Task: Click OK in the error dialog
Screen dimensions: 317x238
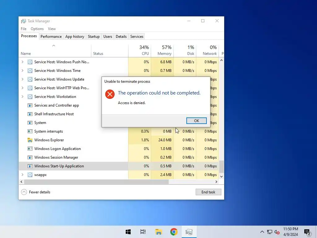Action: coord(196,121)
